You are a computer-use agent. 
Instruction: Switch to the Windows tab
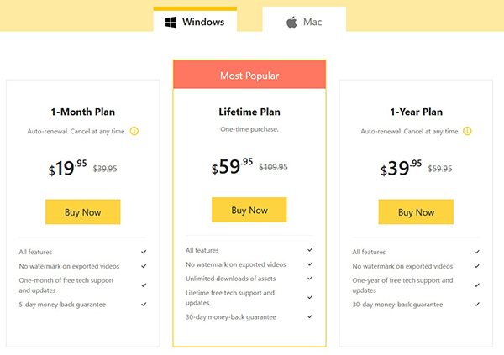click(195, 19)
